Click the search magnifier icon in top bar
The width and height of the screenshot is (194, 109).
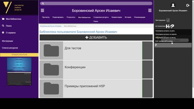(x=43, y=3)
